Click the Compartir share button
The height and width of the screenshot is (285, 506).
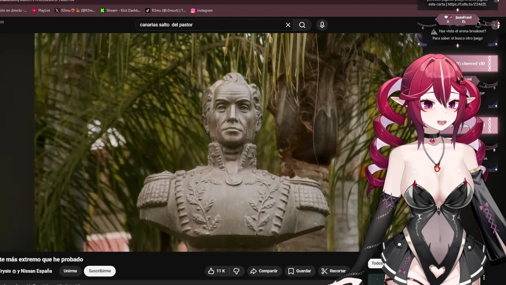pos(264,271)
